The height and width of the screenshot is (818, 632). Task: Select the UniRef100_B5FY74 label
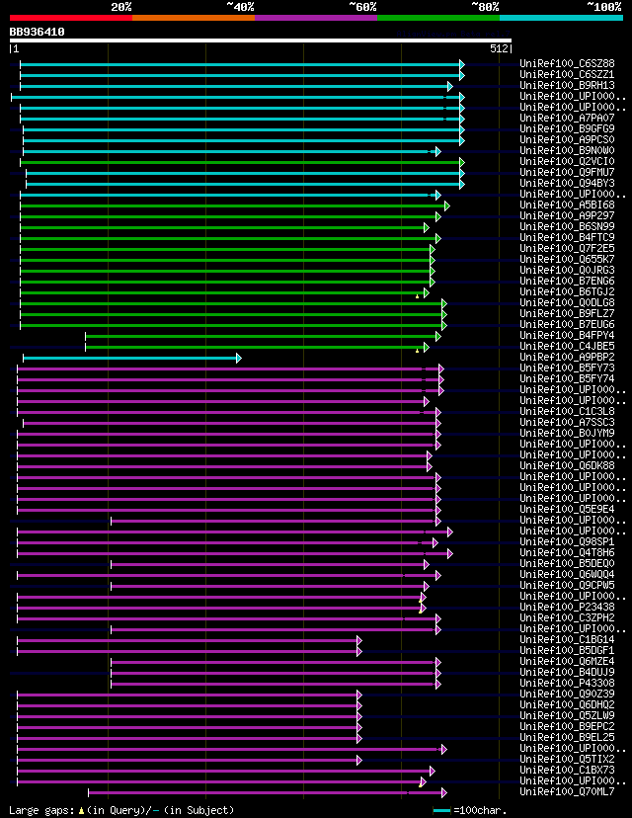pos(567,378)
